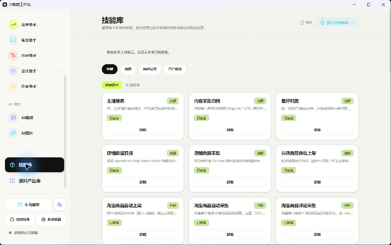Viewport: 391px width, 245px height.
Task: Click the 淘宝商品自动上架 card title
Action: coord(124,206)
